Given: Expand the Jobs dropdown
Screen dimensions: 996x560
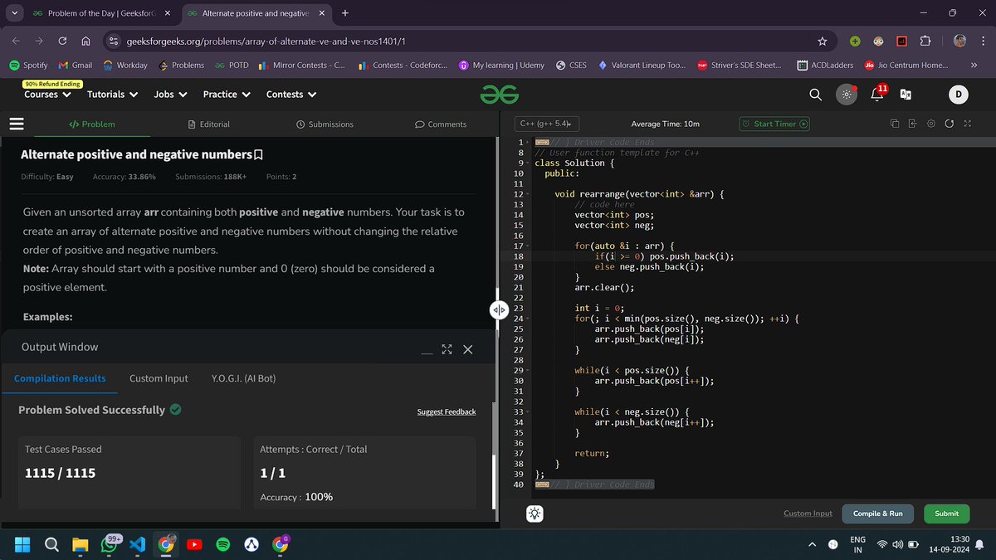Looking at the screenshot, I should pos(170,95).
